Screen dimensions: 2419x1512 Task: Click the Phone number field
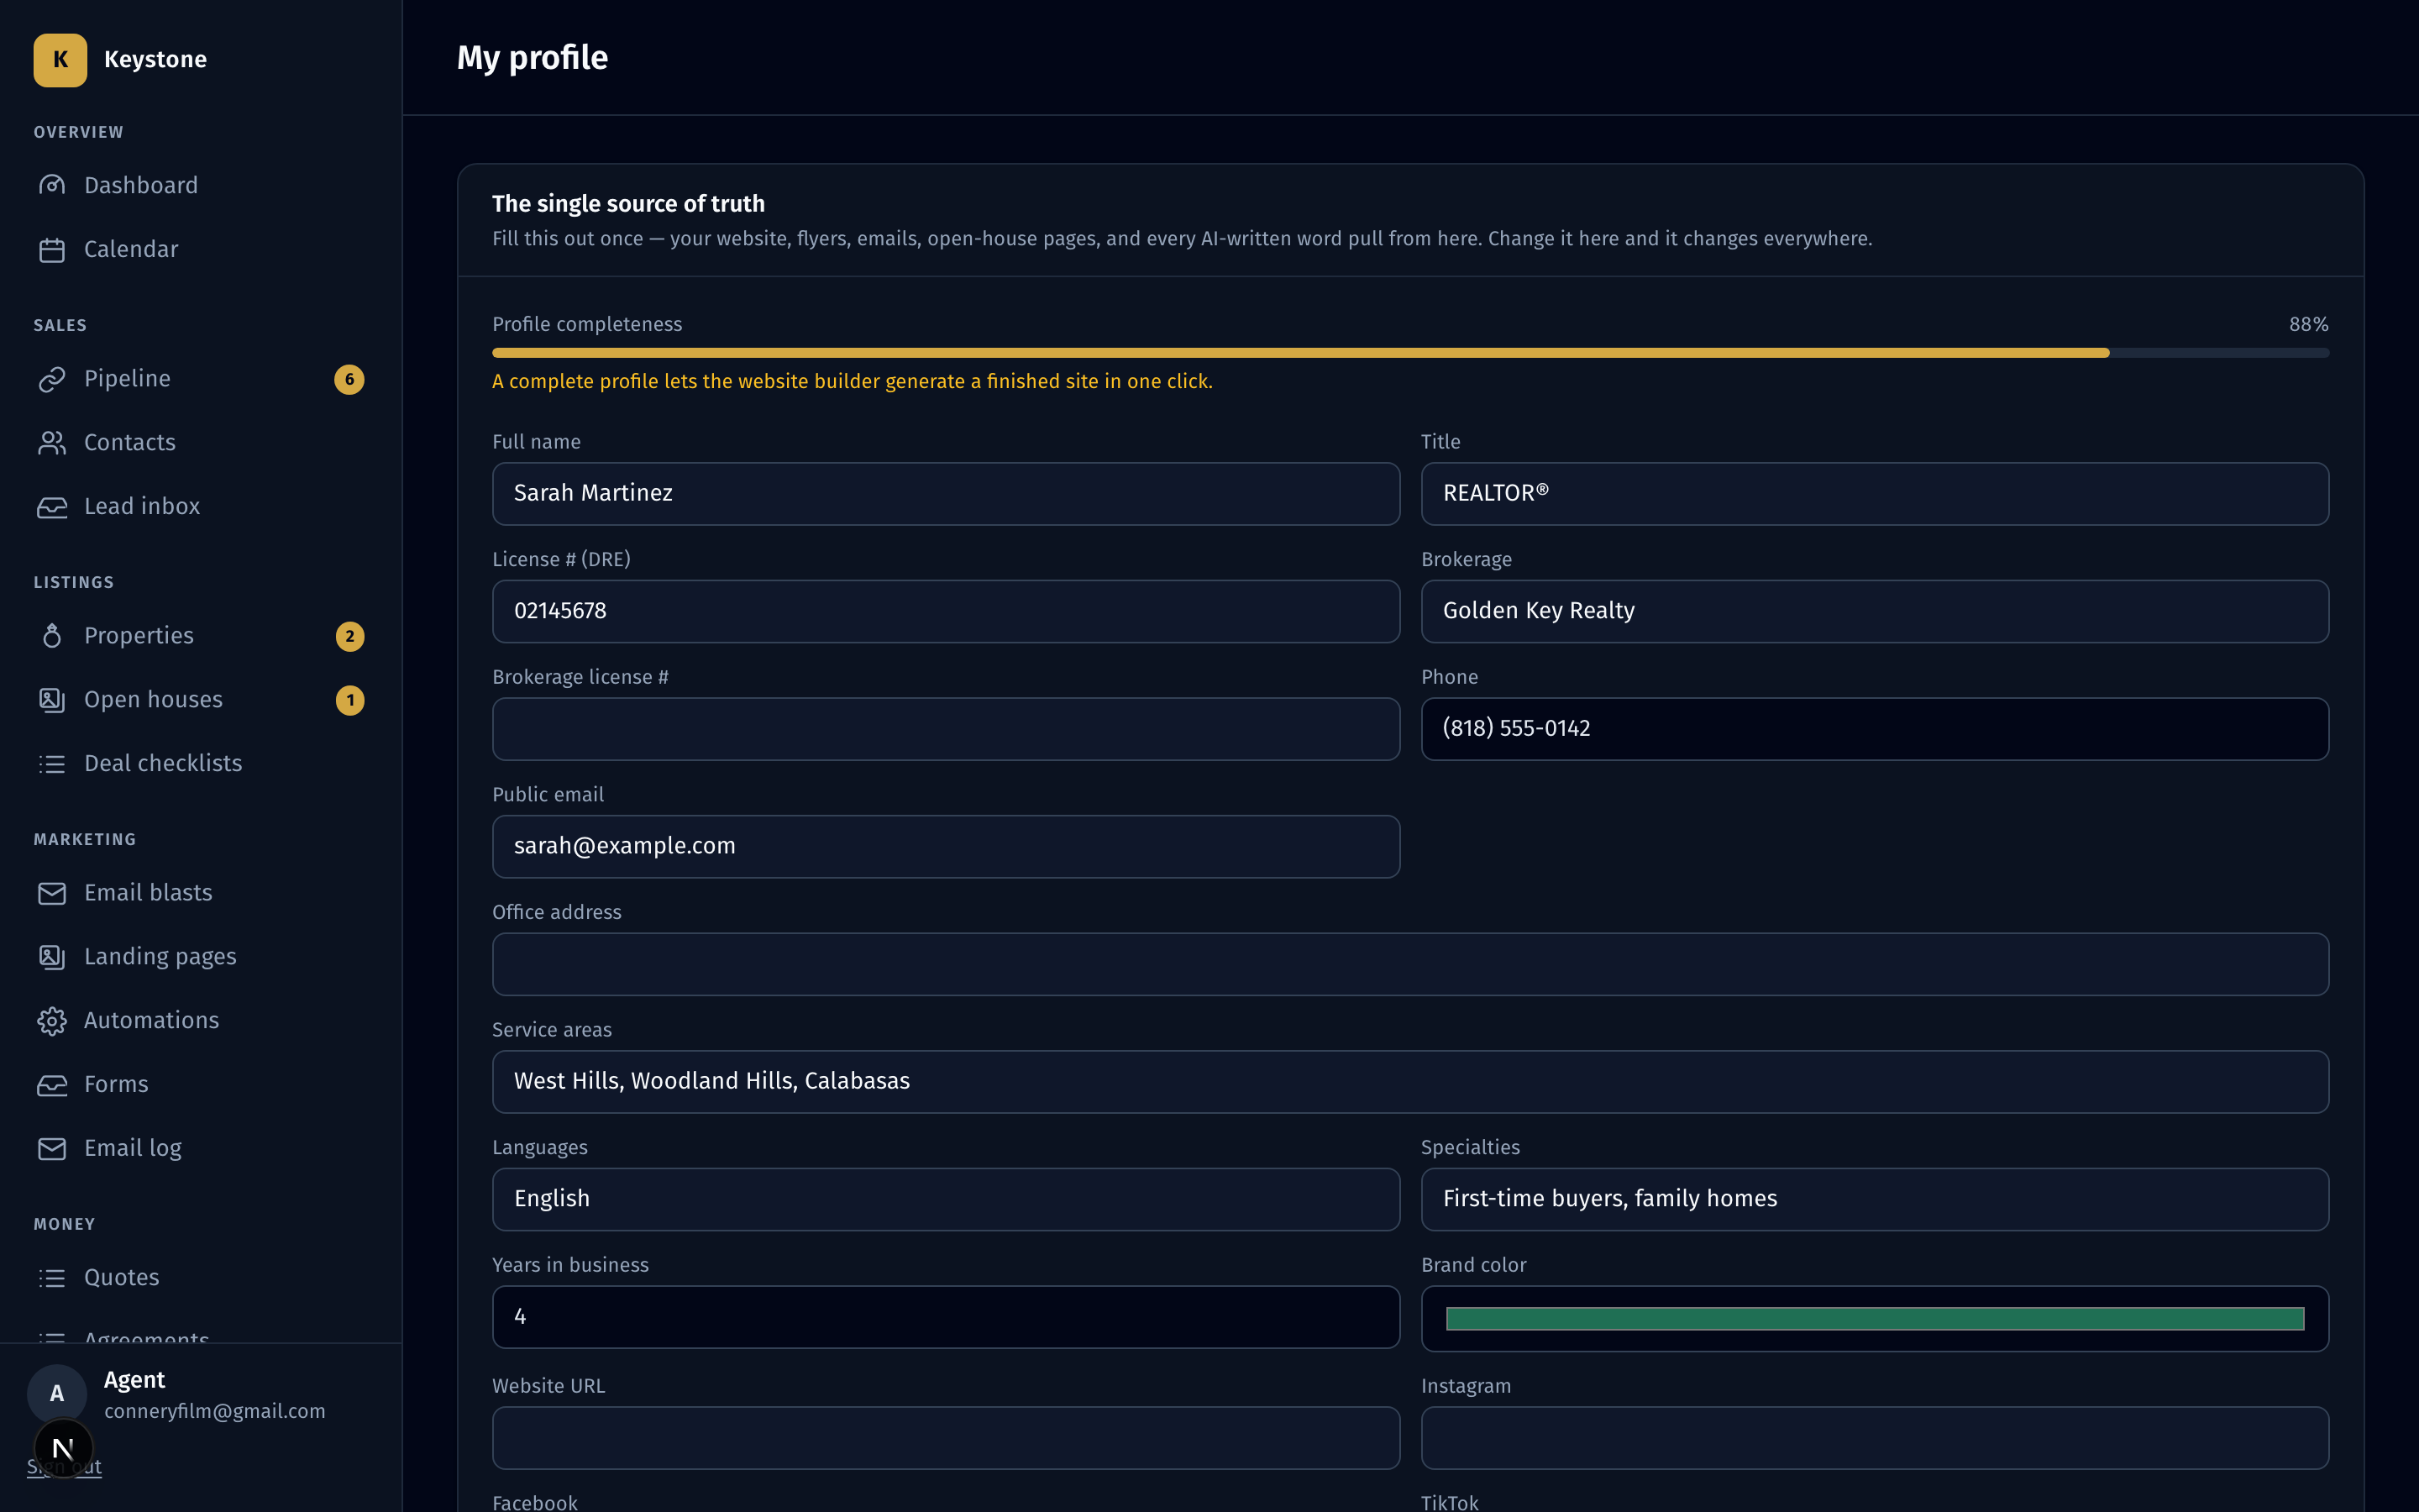click(x=1874, y=729)
